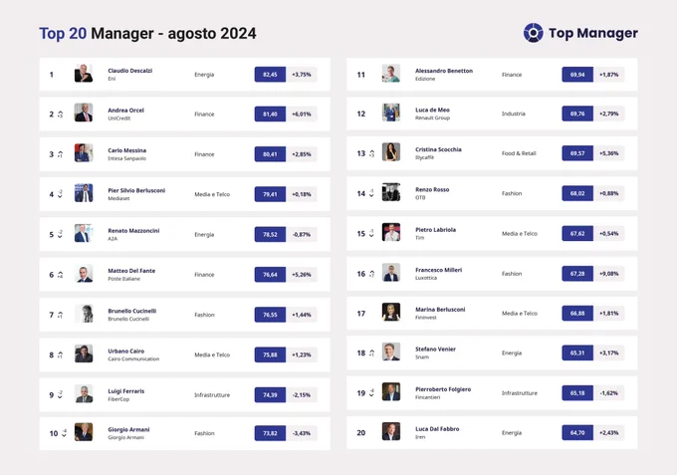Screen dimensions: 677x475
Task: Click Stefano Venier's photo thumbnail
Action: pos(390,352)
